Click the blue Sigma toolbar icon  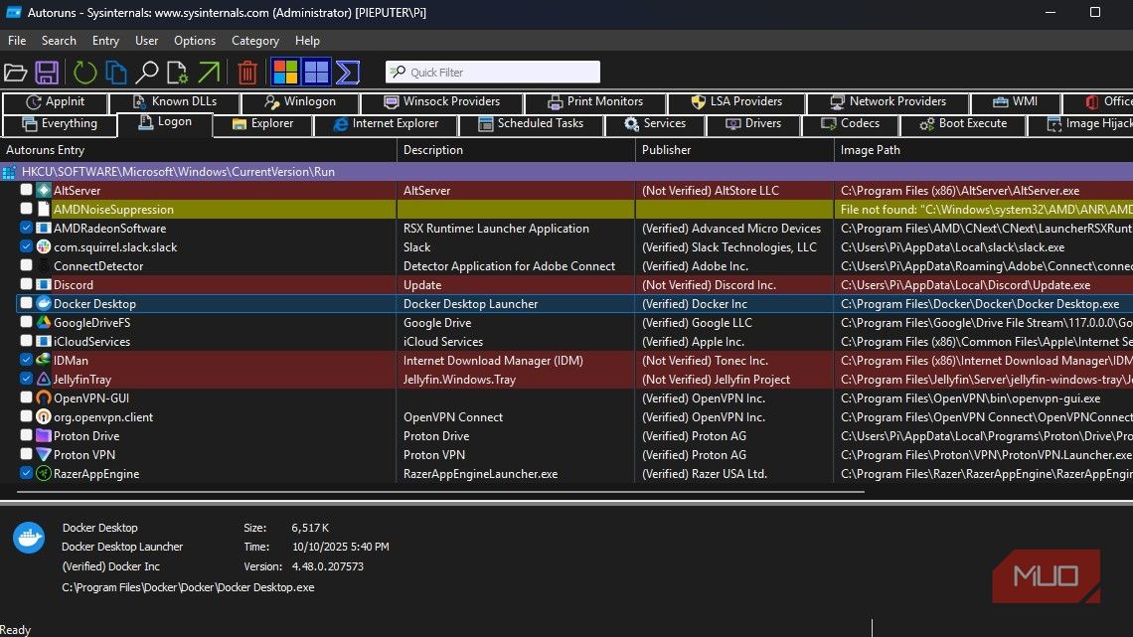(x=347, y=73)
